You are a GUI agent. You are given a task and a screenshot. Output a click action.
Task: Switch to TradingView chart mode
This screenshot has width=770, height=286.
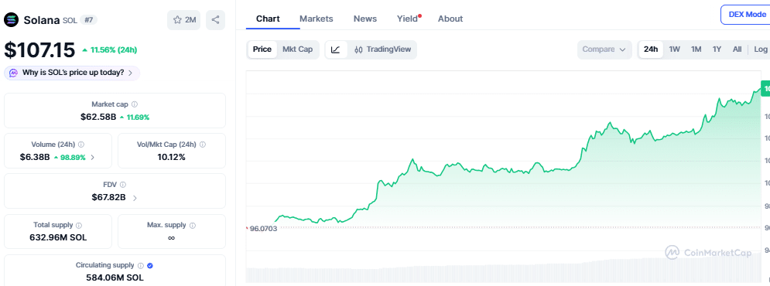pos(382,49)
